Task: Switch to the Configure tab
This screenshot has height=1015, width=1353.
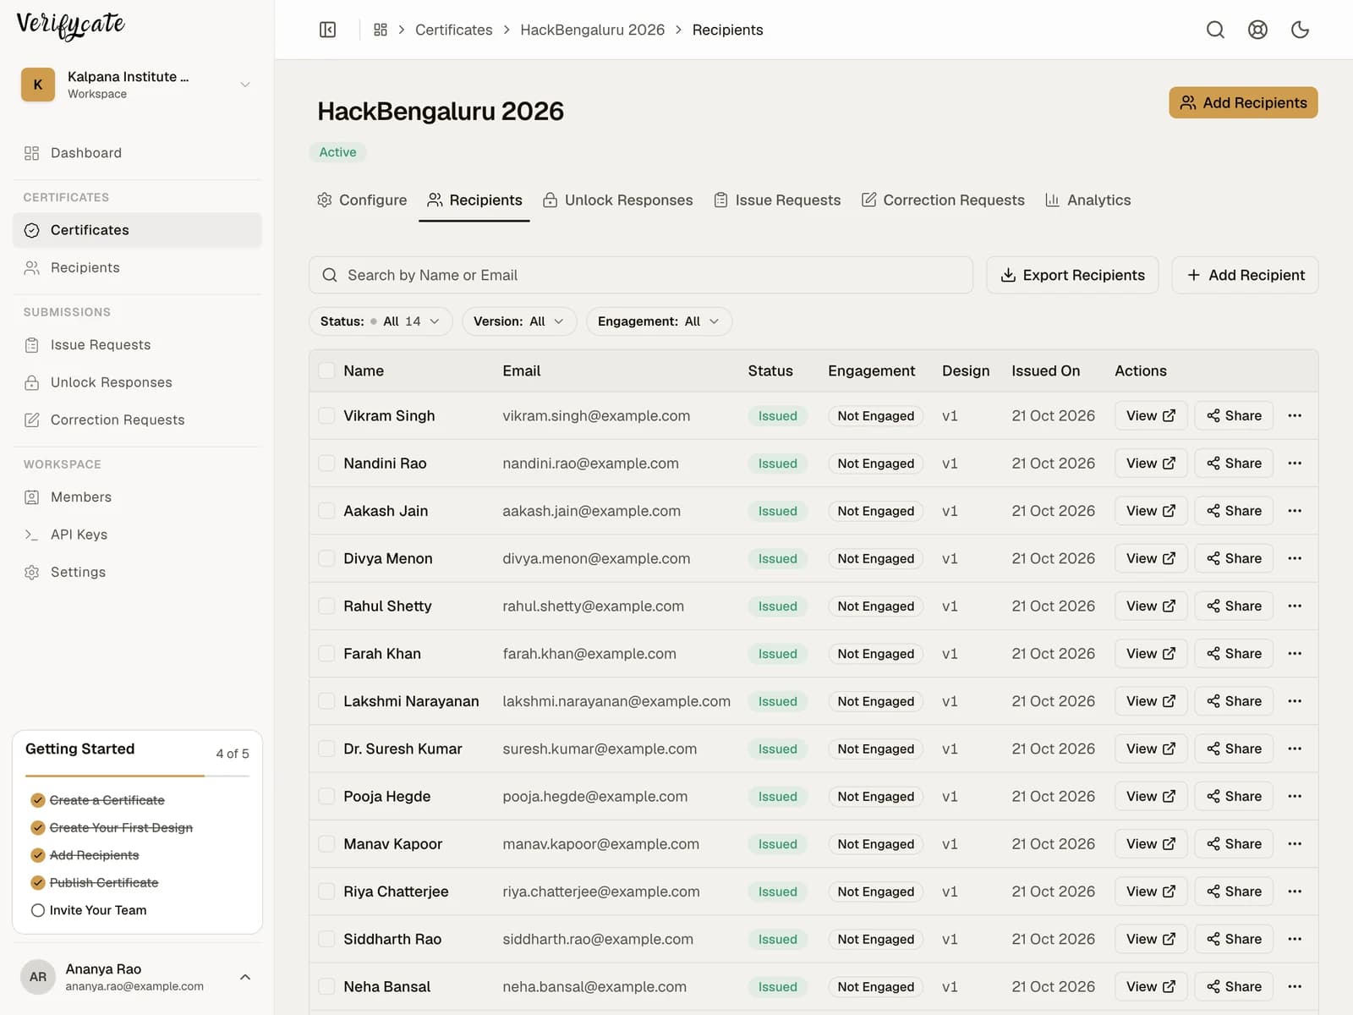Action: click(x=362, y=200)
